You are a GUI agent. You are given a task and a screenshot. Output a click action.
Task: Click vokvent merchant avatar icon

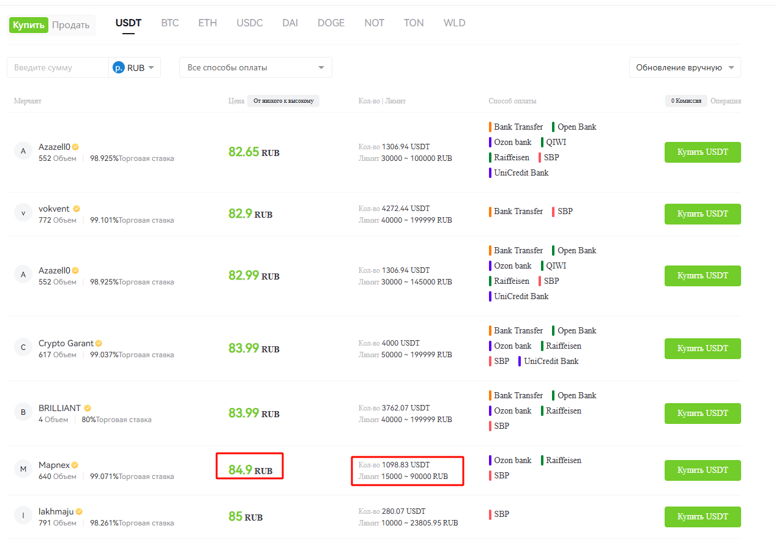(x=23, y=213)
